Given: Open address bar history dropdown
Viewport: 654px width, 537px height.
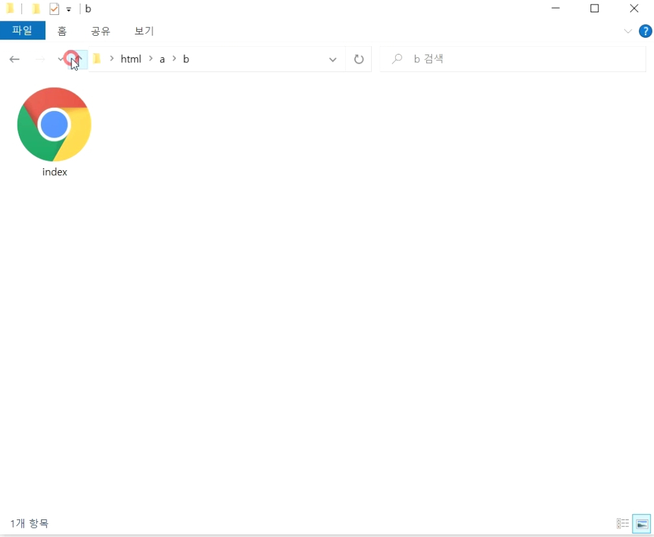Looking at the screenshot, I should pos(332,59).
